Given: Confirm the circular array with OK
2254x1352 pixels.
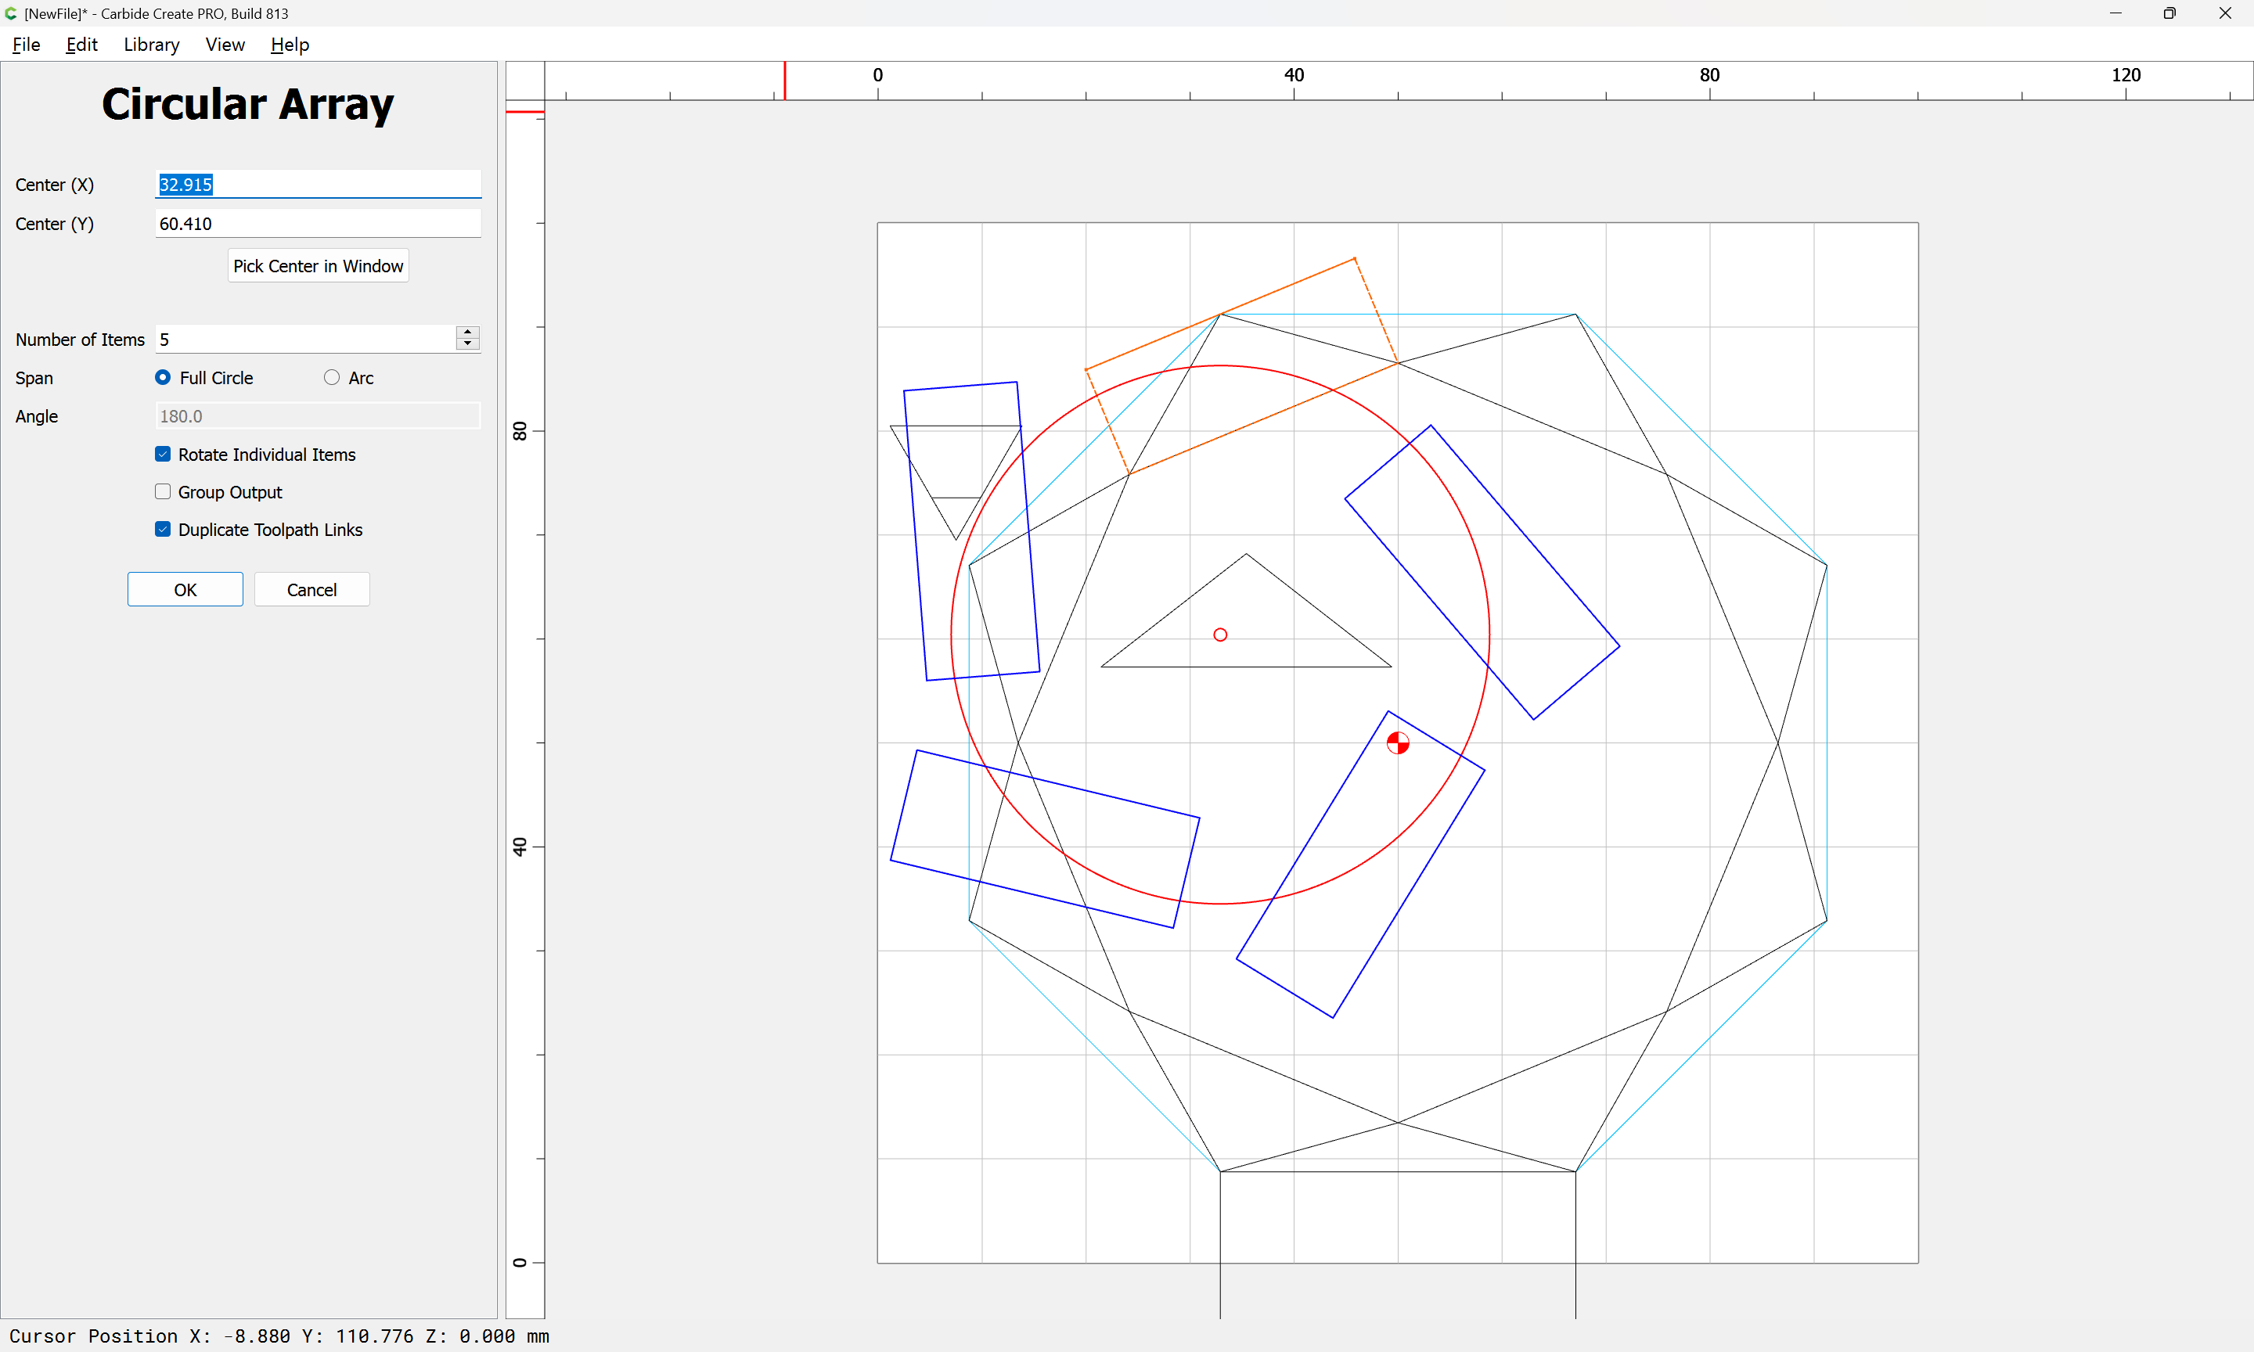Looking at the screenshot, I should (185, 589).
